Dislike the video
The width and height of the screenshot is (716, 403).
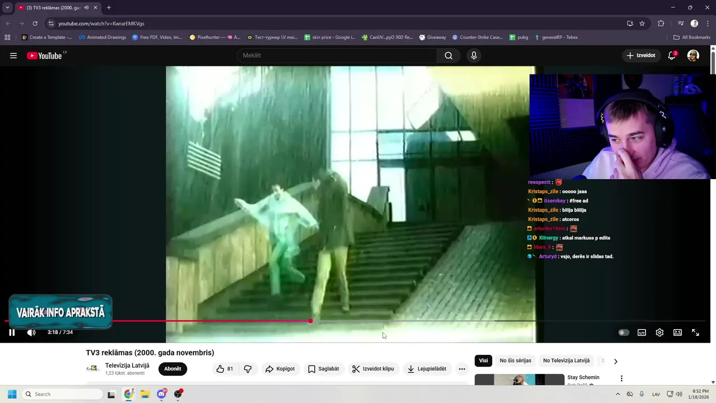pos(248,369)
